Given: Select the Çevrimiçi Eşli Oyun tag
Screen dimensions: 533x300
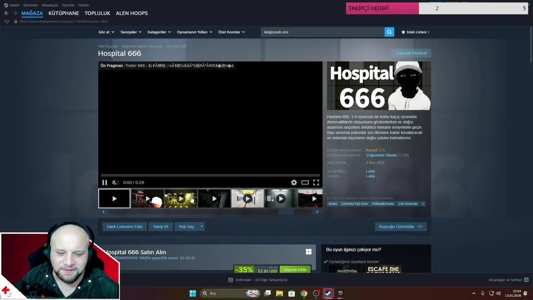Looking at the screenshot, I should [354, 204].
